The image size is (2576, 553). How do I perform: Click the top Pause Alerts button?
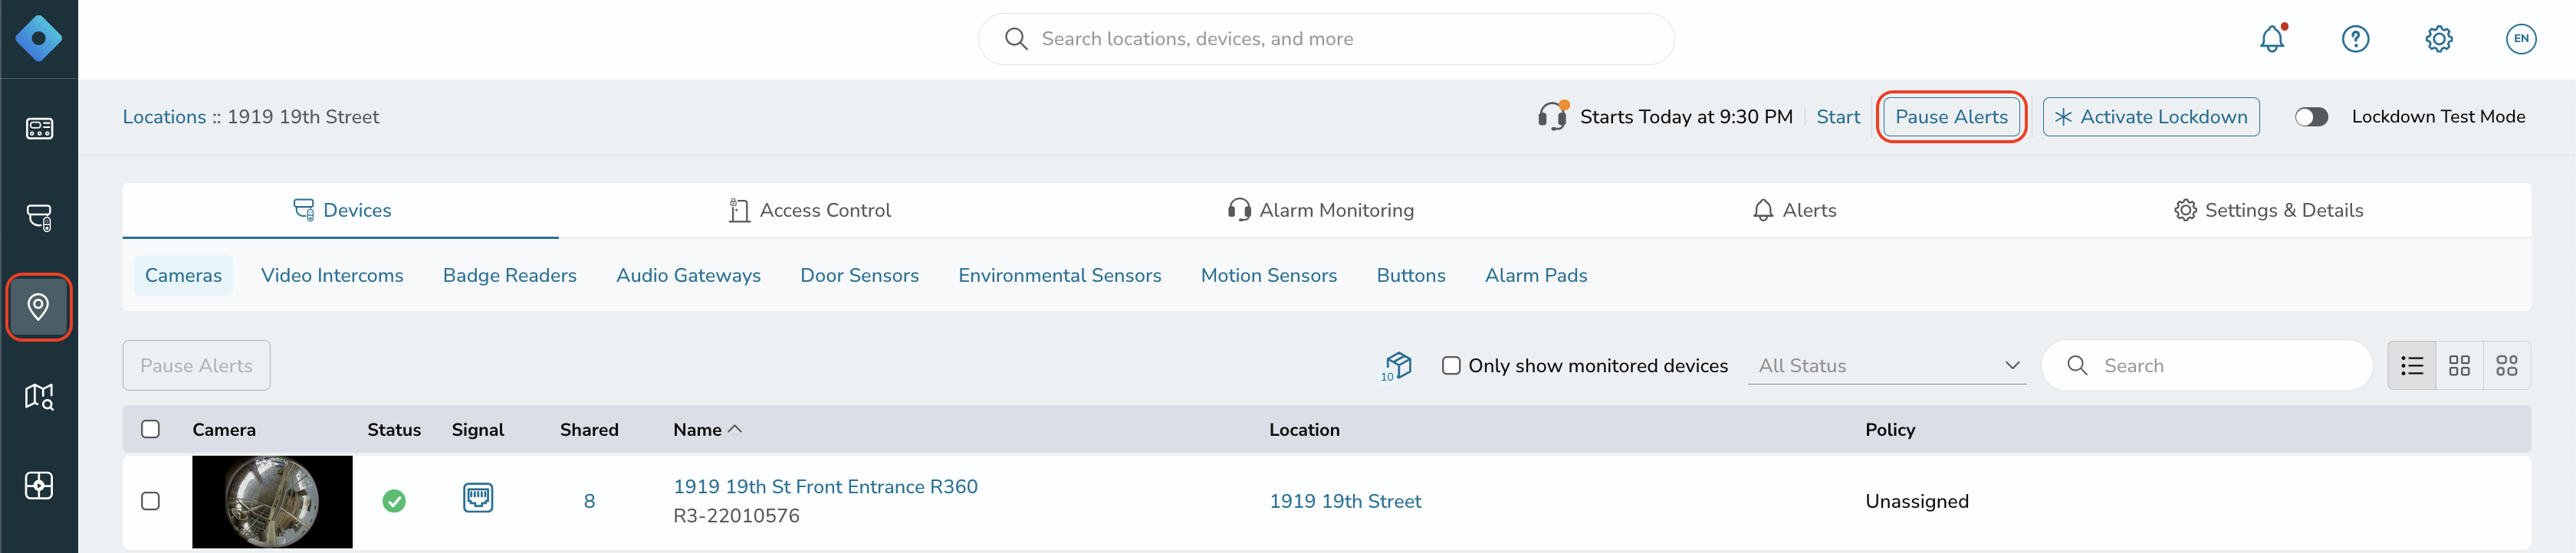click(1951, 116)
